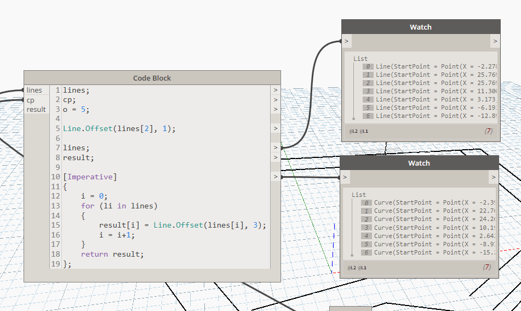
Task: Click output port for code line 7
Action: coord(276,148)
